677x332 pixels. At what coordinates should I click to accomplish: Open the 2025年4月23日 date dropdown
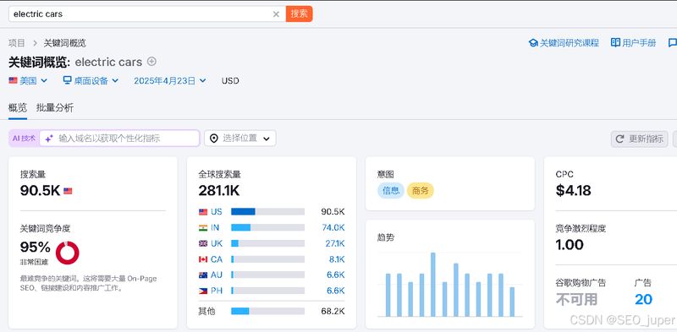[170, 80]
